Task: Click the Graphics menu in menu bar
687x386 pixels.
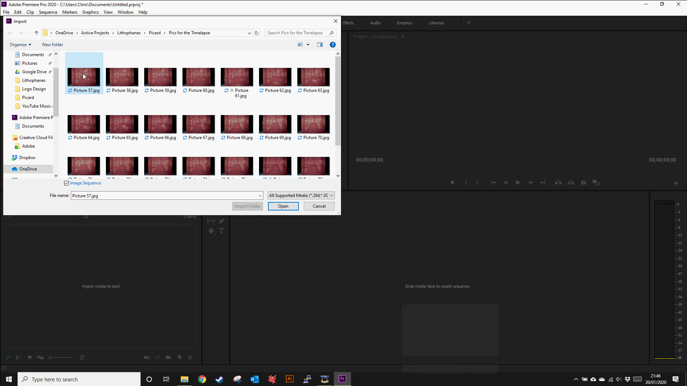Action: coord(90,12)
